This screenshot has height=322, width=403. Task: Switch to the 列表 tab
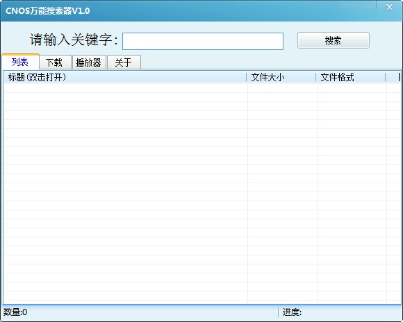tap(20, 62)
